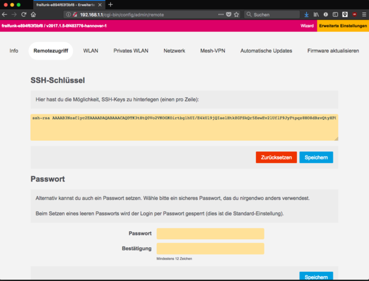The image size is (369, 281).
Task: Click the circular info extension icon
Action: pos(326,15)
